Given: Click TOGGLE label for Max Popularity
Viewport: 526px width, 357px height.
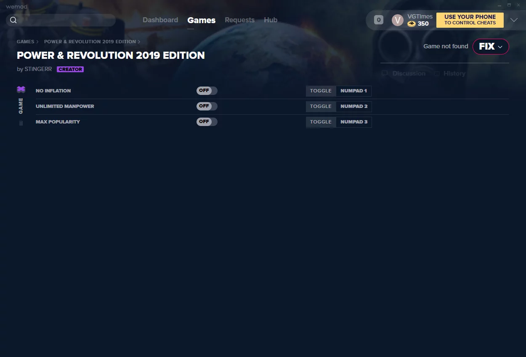Looking at the screenshot, I should coord(321,122).
